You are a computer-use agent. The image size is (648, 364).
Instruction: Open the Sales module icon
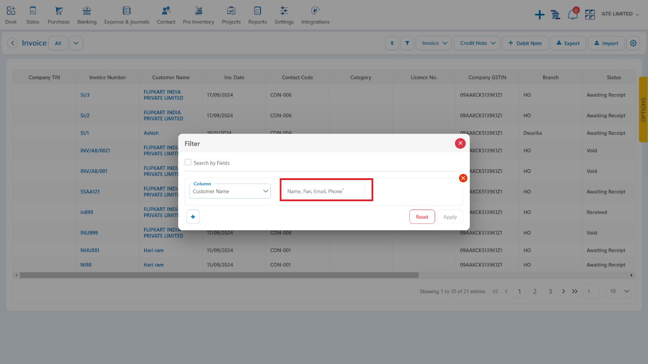point(33,15)
